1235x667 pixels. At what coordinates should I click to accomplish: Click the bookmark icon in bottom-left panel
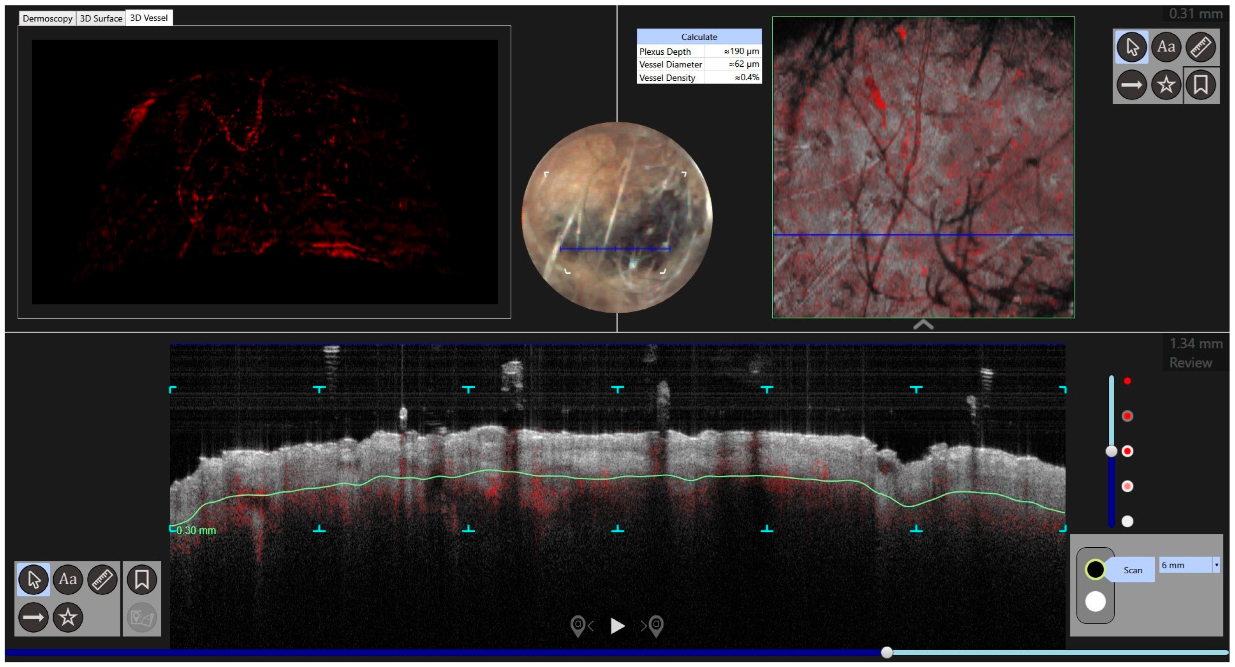(x=141, y=579)
